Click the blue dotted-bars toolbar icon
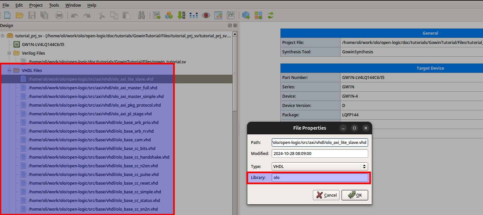The image size is (483, 215). tap(194, 15)
